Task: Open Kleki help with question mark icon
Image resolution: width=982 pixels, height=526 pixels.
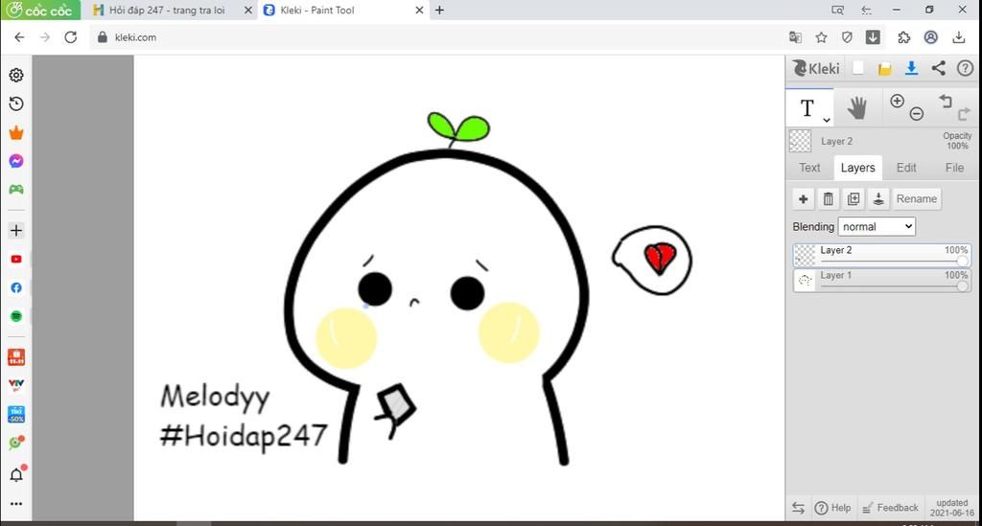Action: tap(965, 68)
